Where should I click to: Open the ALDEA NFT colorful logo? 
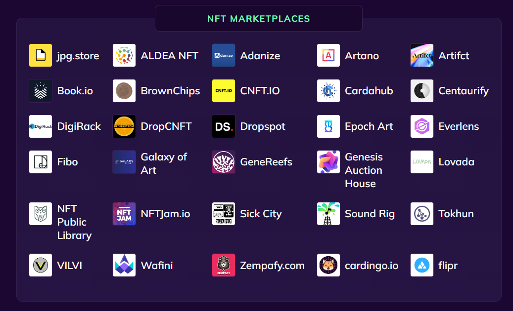pos(124,55)
